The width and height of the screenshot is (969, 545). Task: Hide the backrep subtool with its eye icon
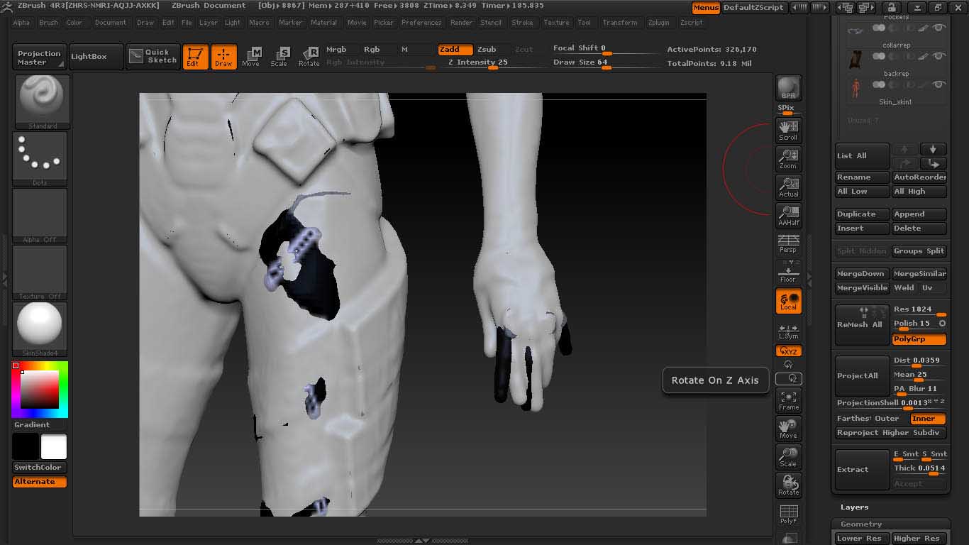(938, 83)
